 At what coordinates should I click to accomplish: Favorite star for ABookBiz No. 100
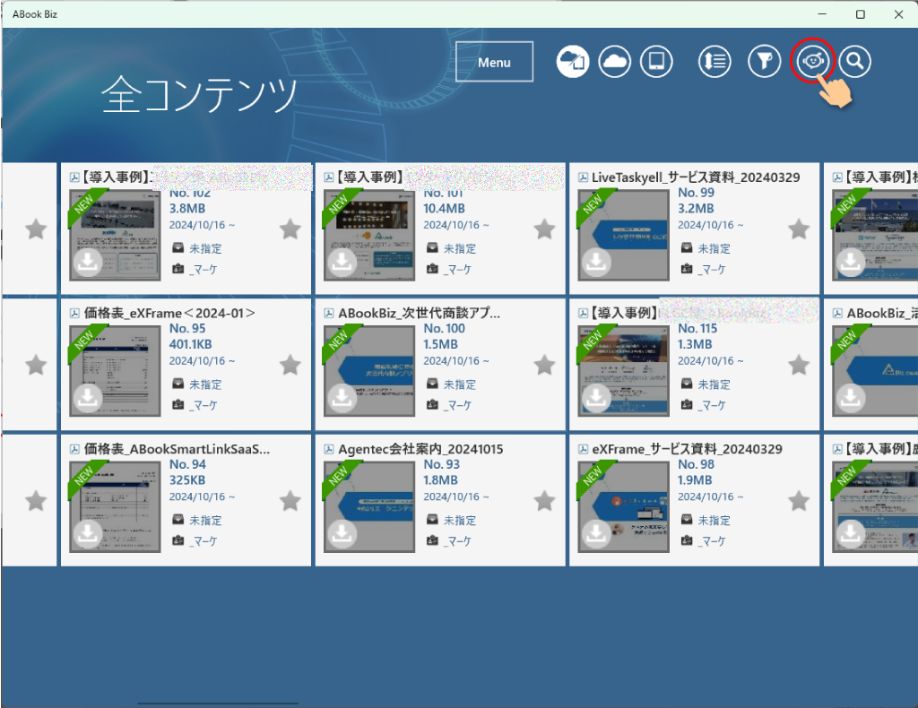point(544,365)
